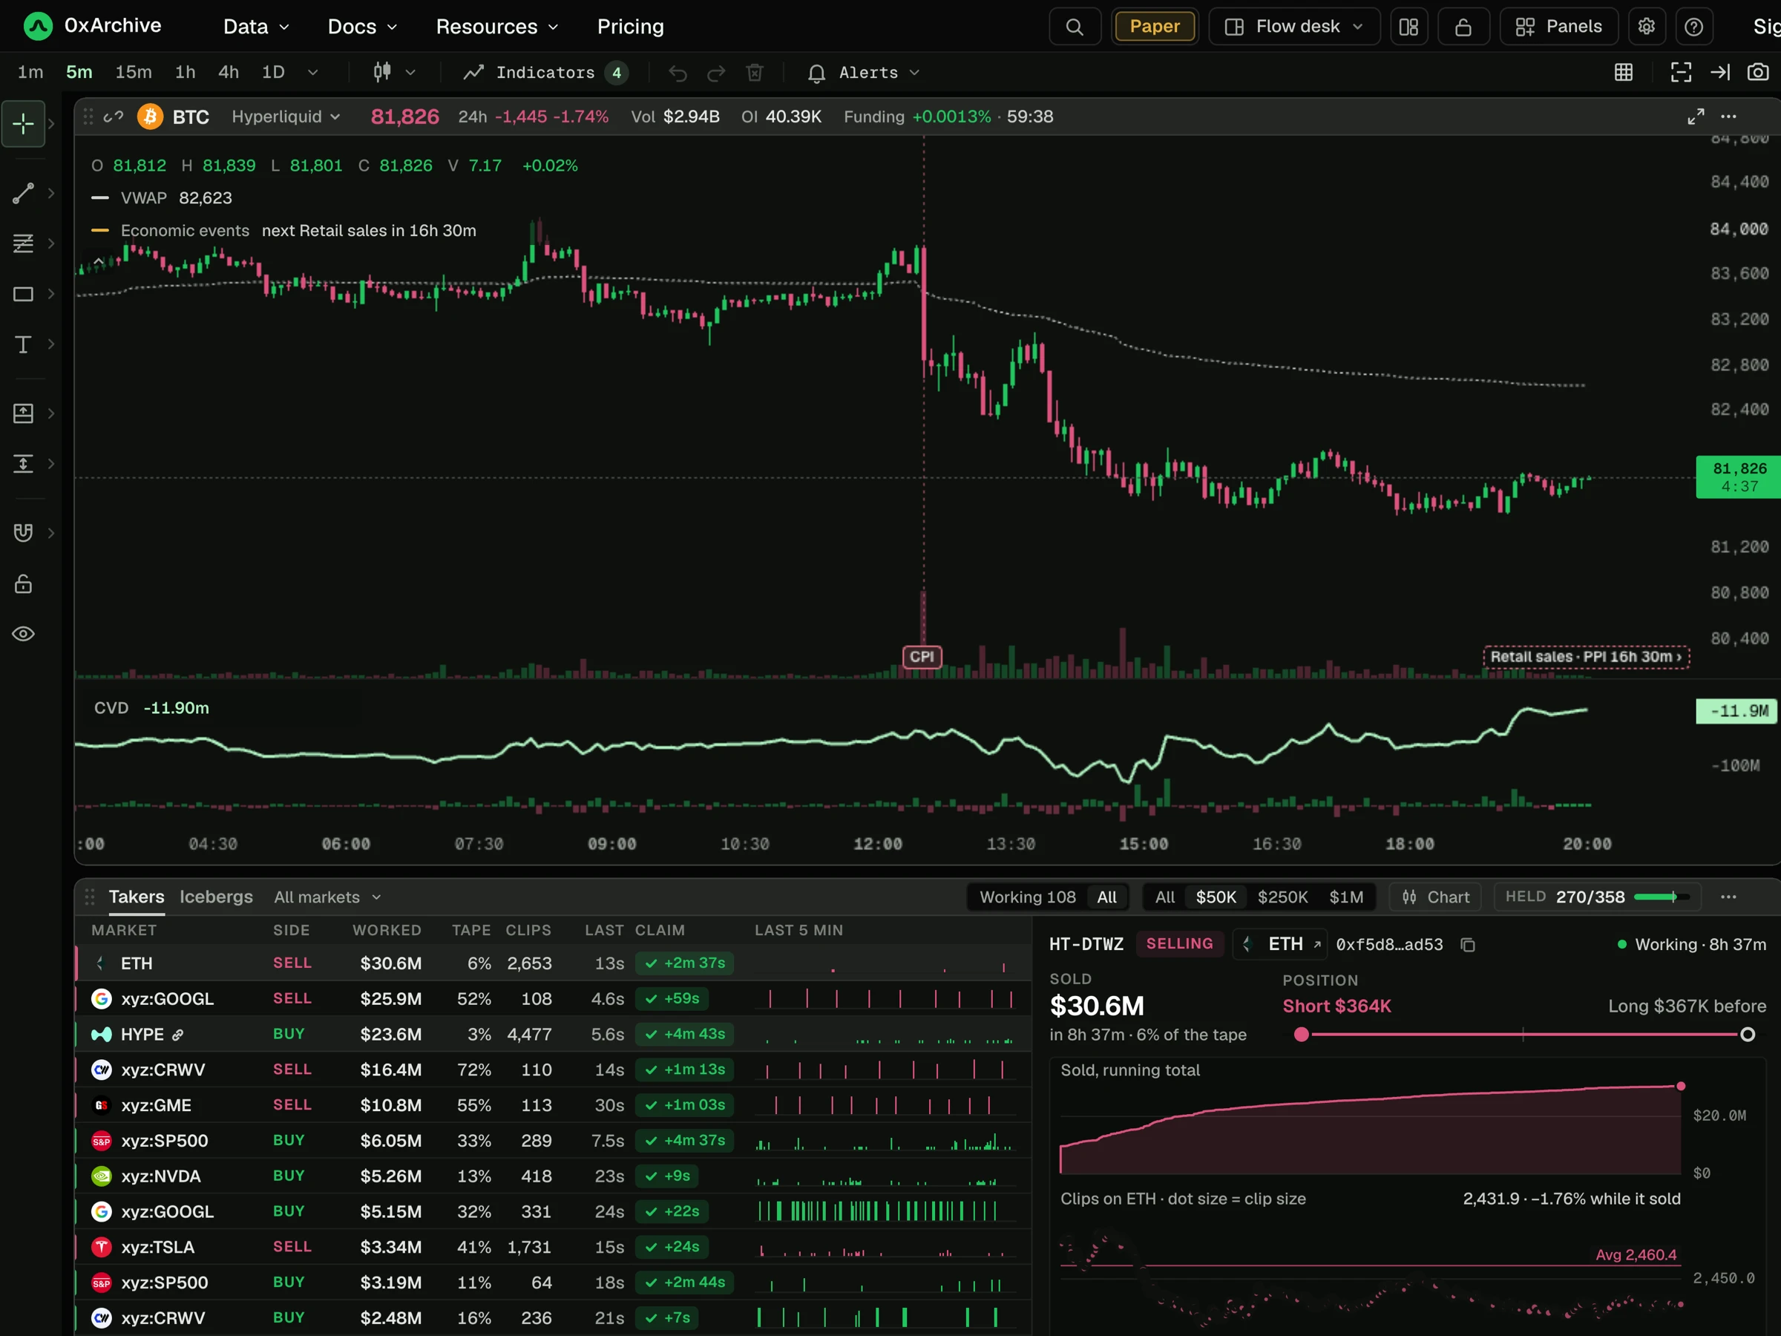The height and width of the screenshot is (1336, 1781).
Task: Click the magnet snap tool icon
Action: (x=23, y=532)
